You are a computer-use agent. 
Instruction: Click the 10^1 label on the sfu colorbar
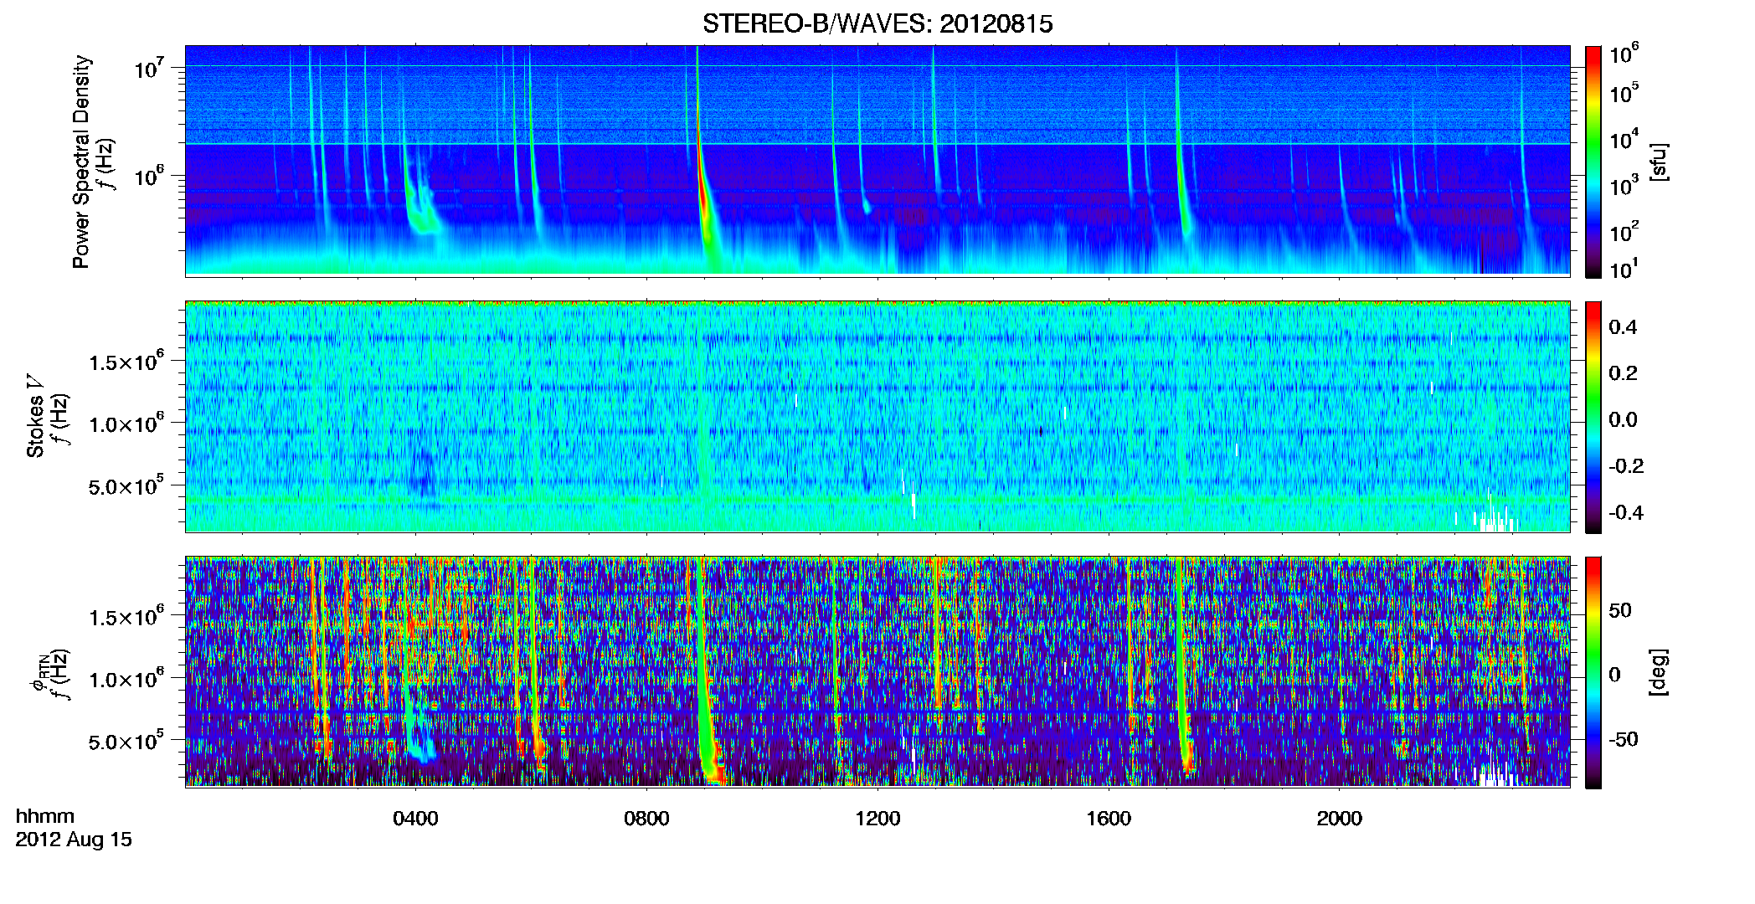(1624, 270)
